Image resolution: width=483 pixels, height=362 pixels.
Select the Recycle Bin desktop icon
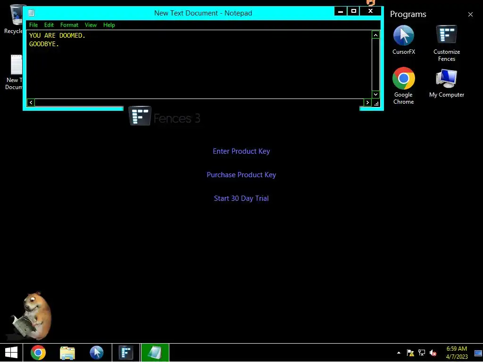point(13,19)
